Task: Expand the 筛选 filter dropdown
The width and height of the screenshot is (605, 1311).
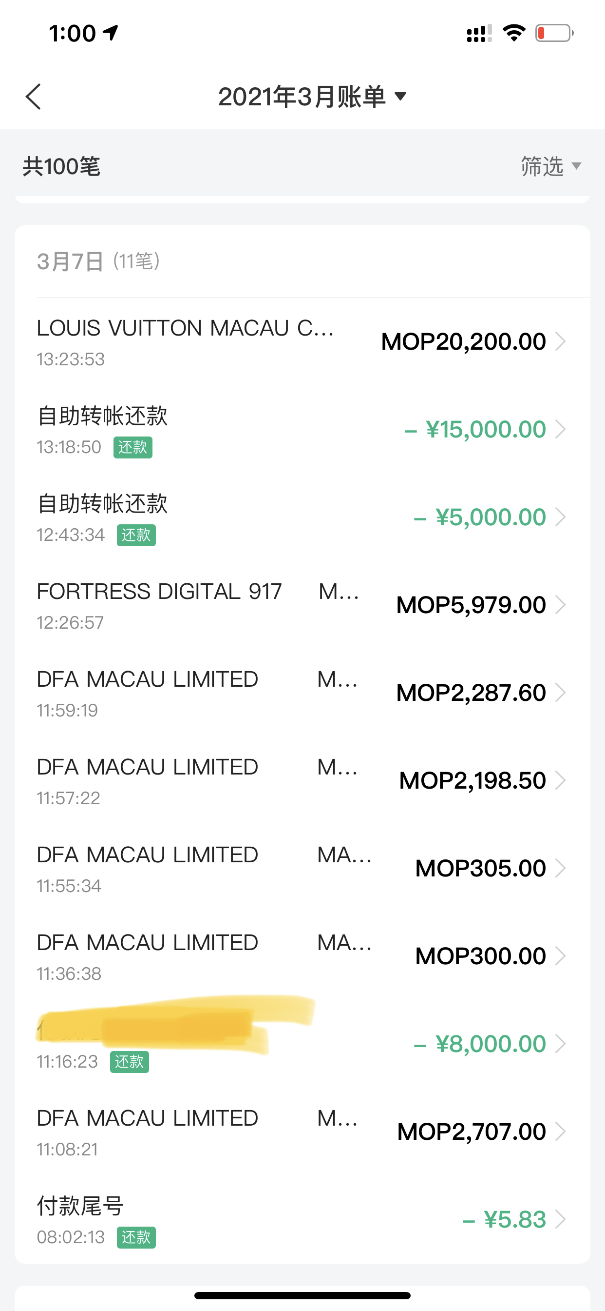Action: (x=551, y=166)
